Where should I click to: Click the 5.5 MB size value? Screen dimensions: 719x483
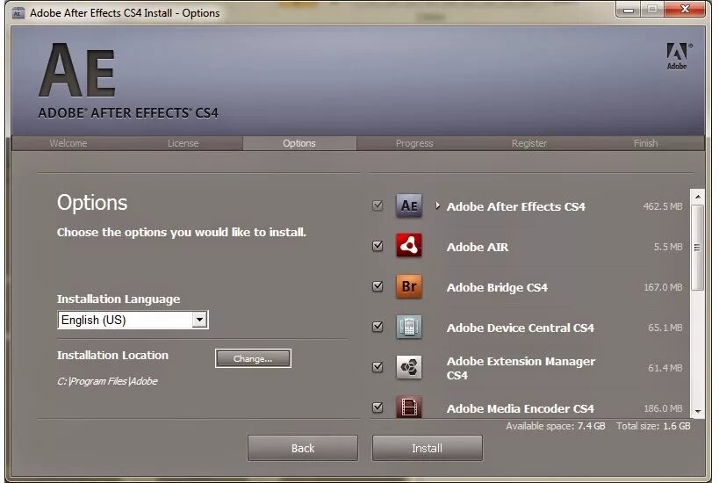(x=668, y=247)
